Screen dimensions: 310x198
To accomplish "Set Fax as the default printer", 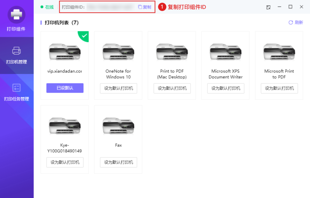I will point(118,162).
